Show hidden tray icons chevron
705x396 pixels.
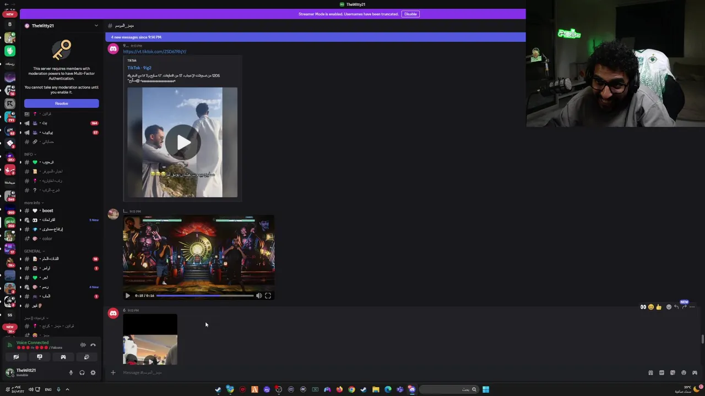point(67,389)
